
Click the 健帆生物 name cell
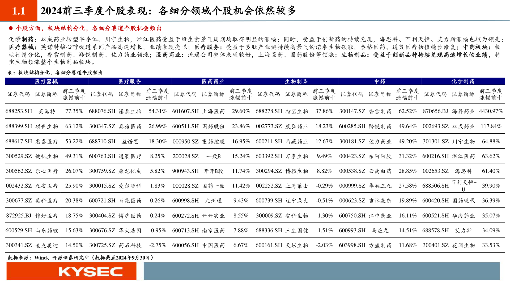click(47, 157)
